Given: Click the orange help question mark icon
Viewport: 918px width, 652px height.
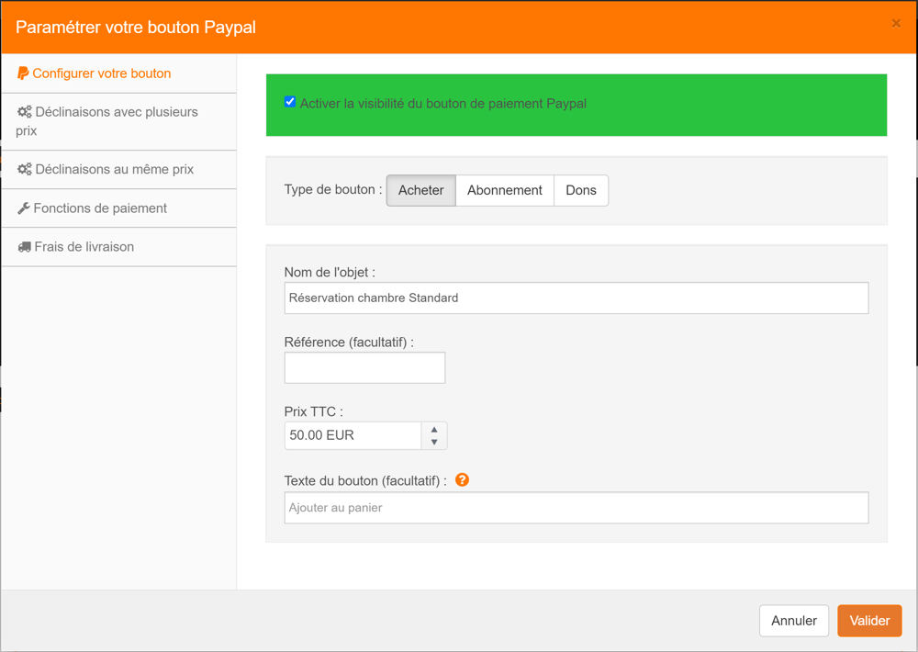Looking at the screenshot, I should pos(462,479).
